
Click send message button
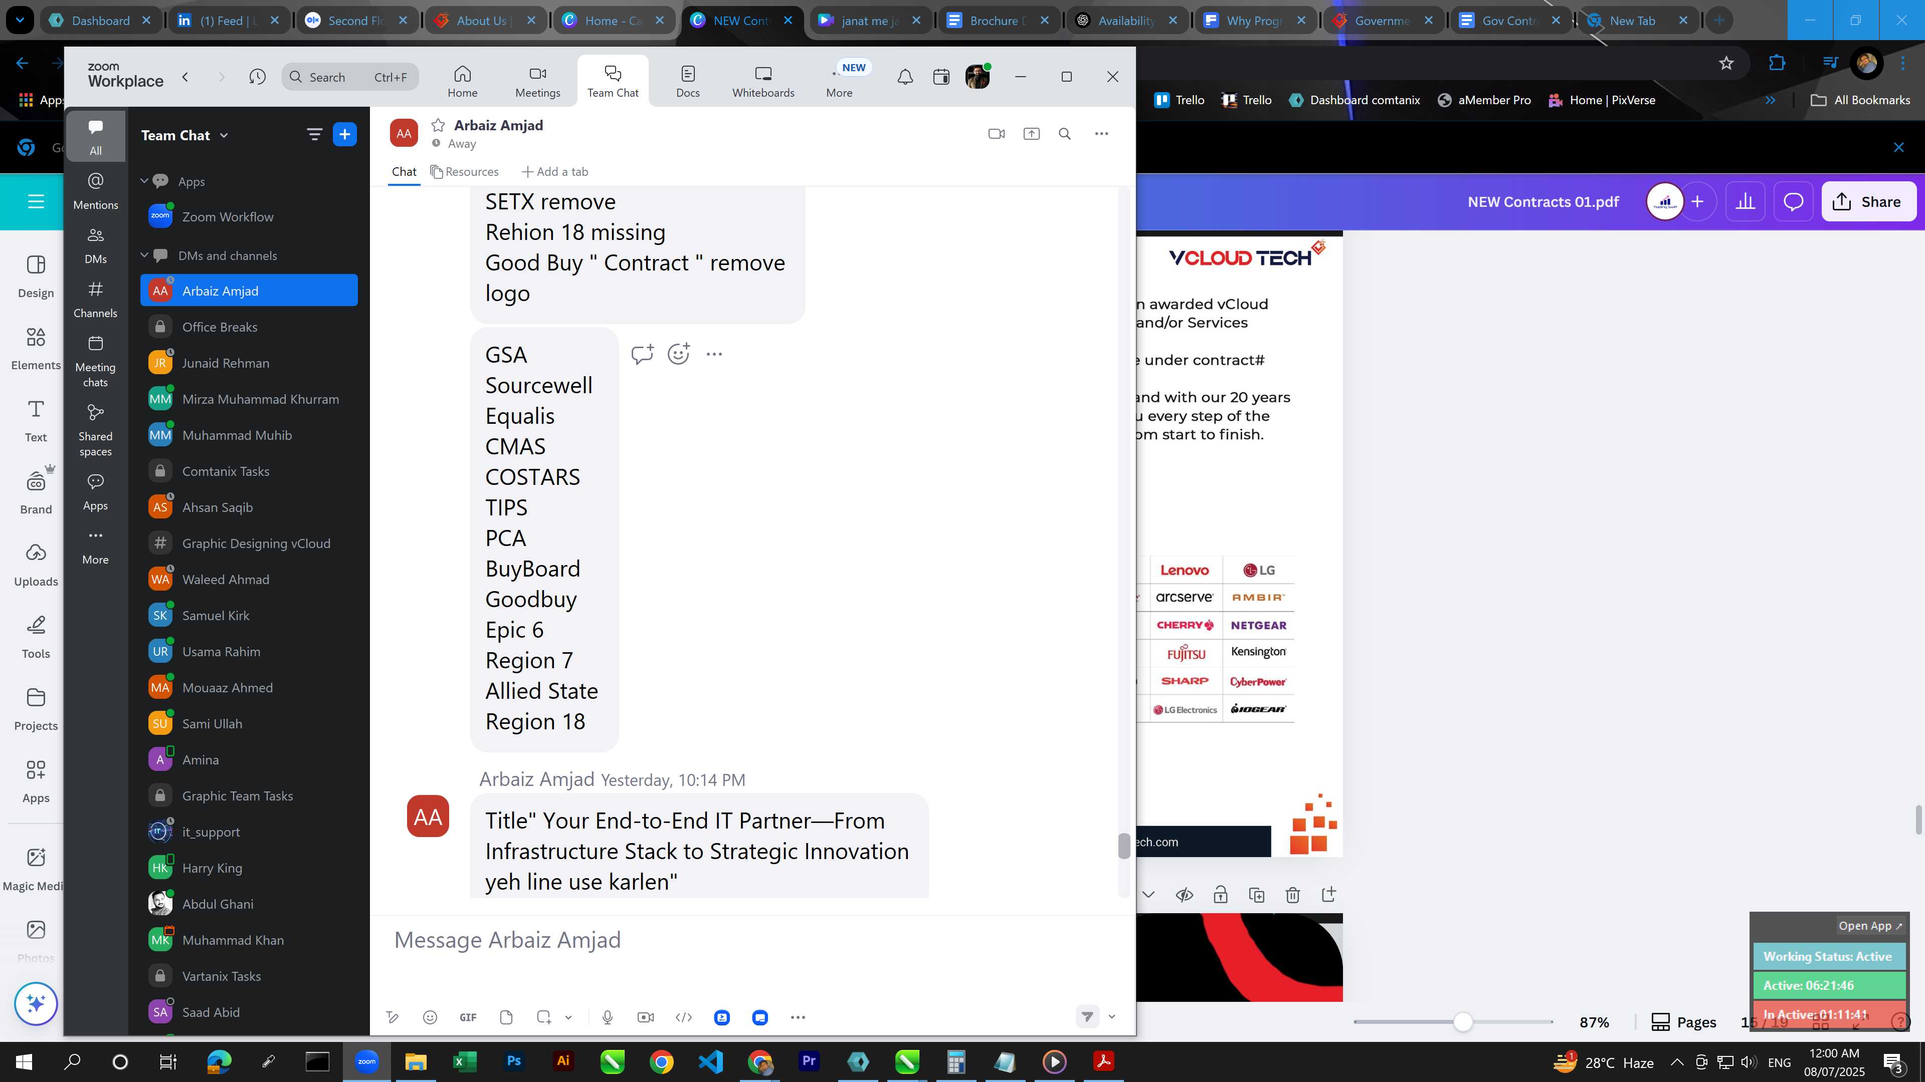coord(1087,1016)
